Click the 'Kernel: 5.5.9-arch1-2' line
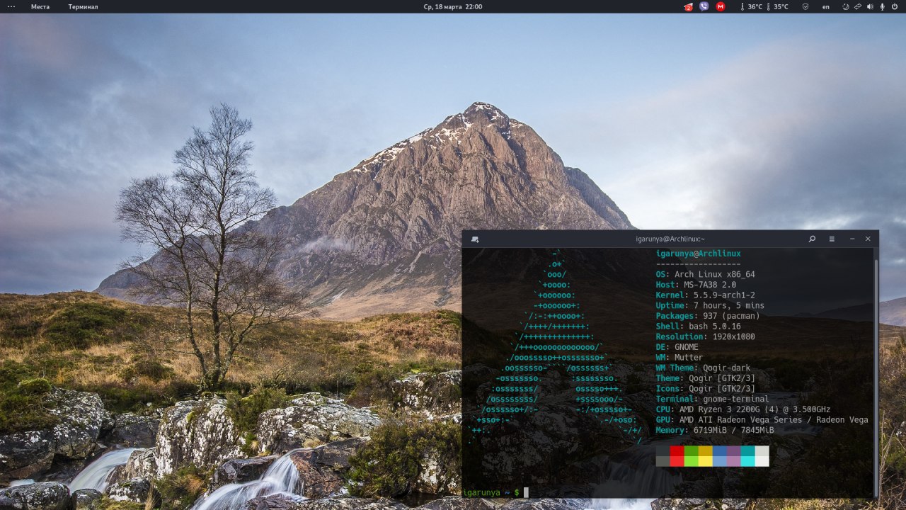 (706, 295)
